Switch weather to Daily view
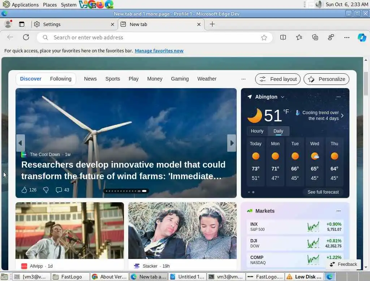Image resolution: width=370 pixels, height=281 pixels. click(279, 131)
